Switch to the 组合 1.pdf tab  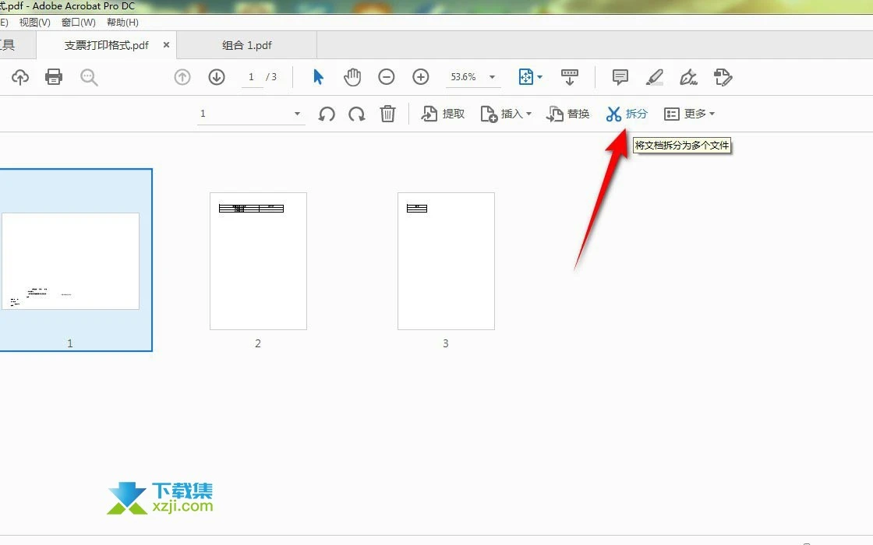tap(247, 45)
